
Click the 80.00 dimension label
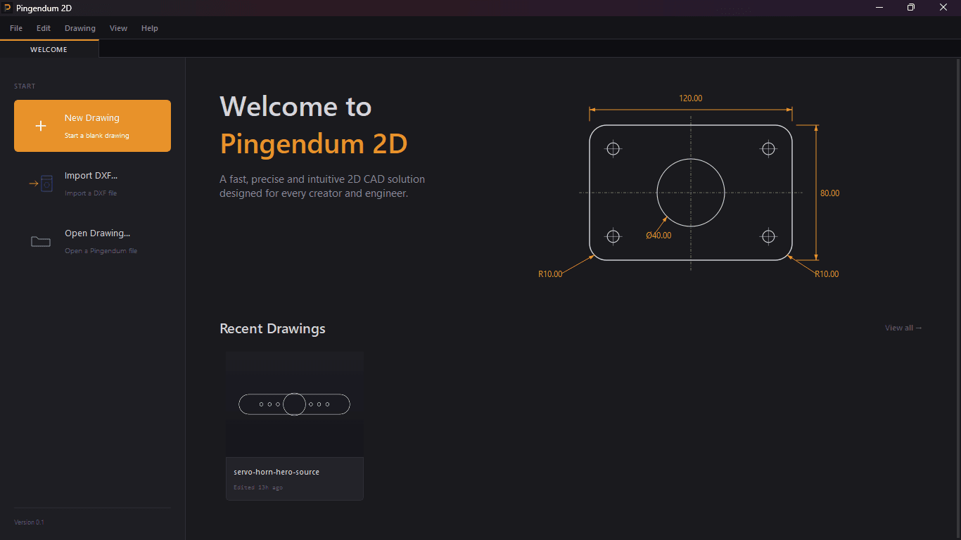click(x=829, y=193)
